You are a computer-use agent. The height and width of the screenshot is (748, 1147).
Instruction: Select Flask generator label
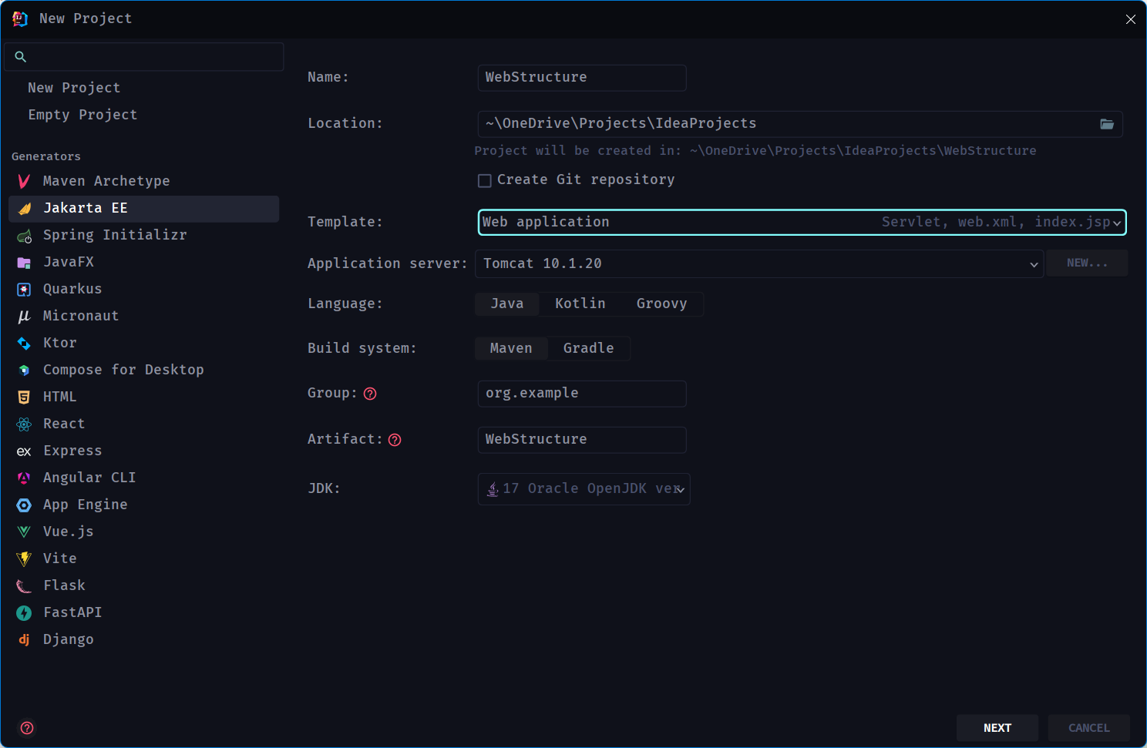click(65, 585)
